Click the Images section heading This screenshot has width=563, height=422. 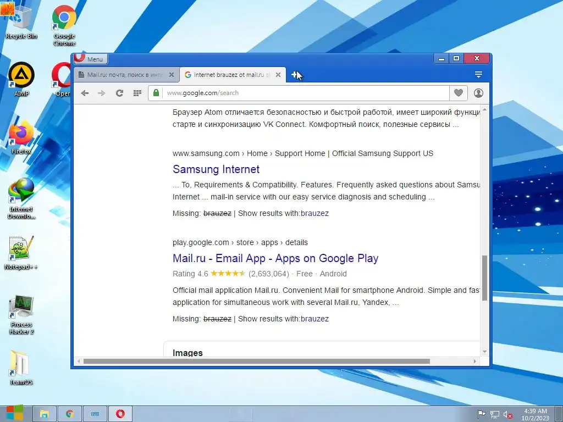187,353
